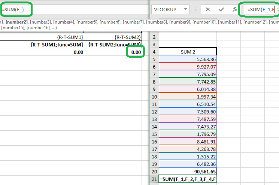Select the cell containing 1,997.34

188,97
